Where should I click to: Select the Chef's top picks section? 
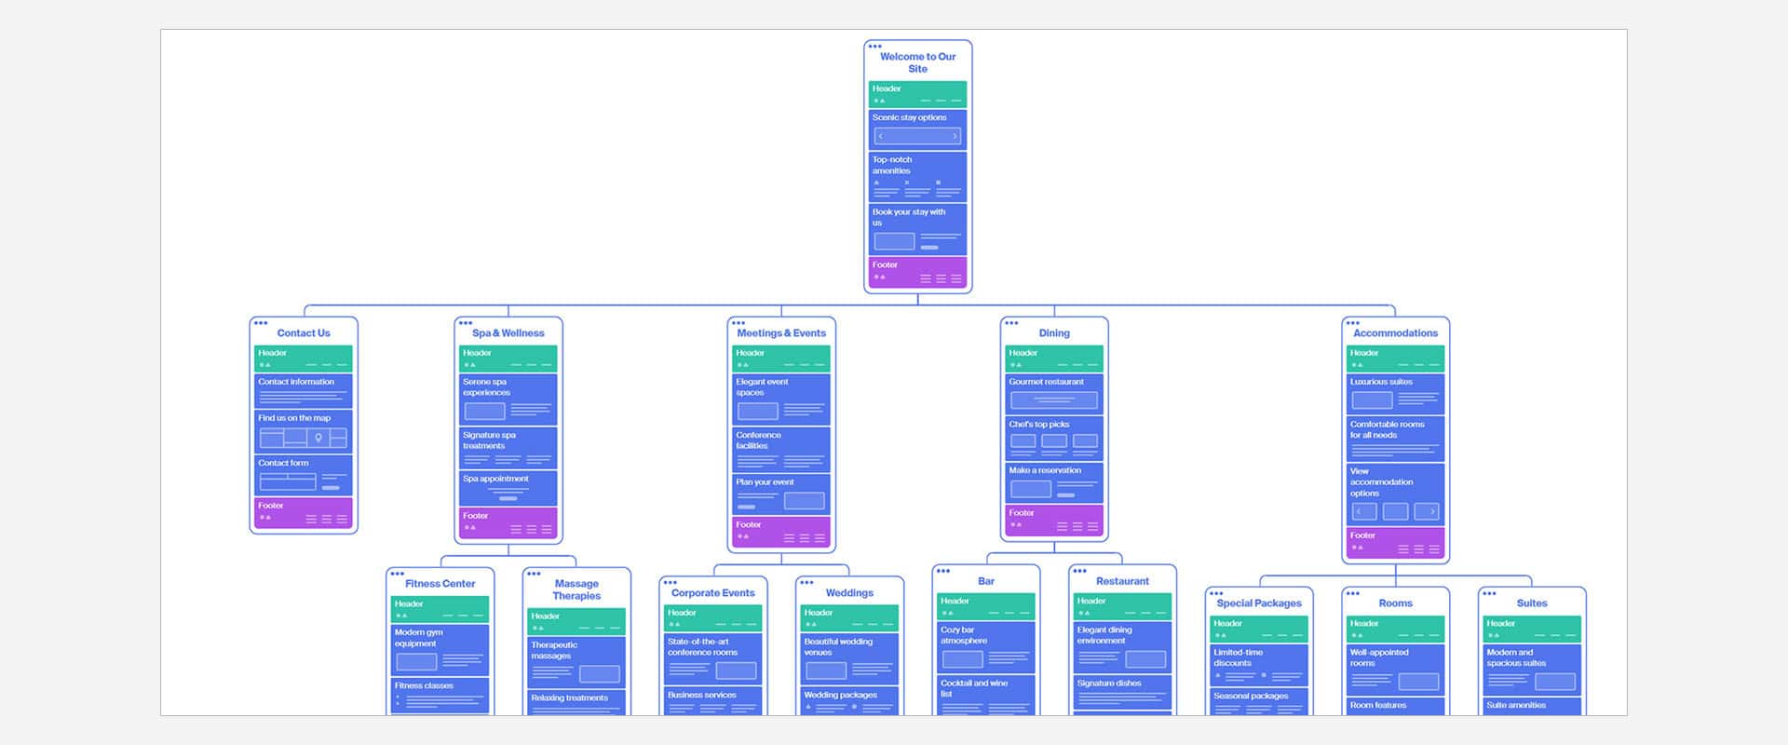[x=1054, y=439]
